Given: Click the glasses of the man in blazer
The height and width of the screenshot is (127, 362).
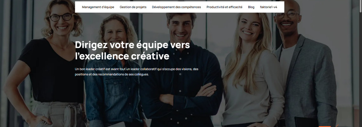Looking at the screenshot, I should click(287, 14).
